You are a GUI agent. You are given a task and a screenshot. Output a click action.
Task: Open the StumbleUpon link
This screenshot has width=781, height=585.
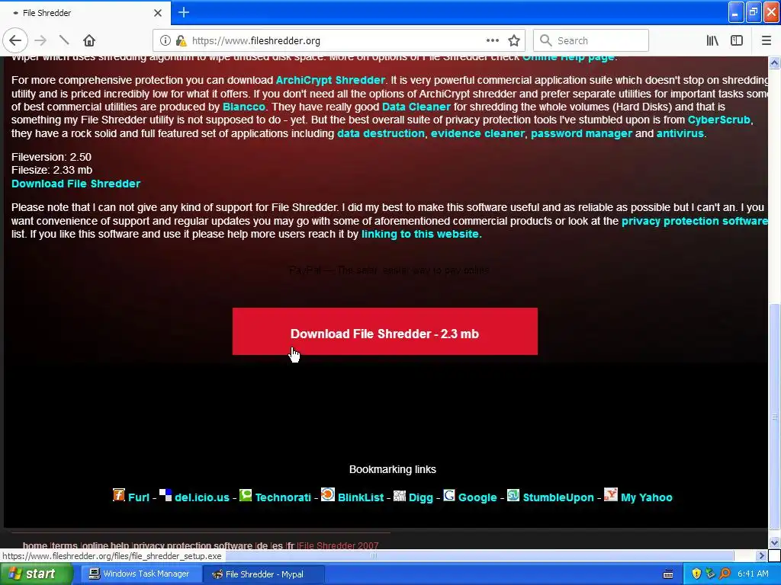coord(558,497)
